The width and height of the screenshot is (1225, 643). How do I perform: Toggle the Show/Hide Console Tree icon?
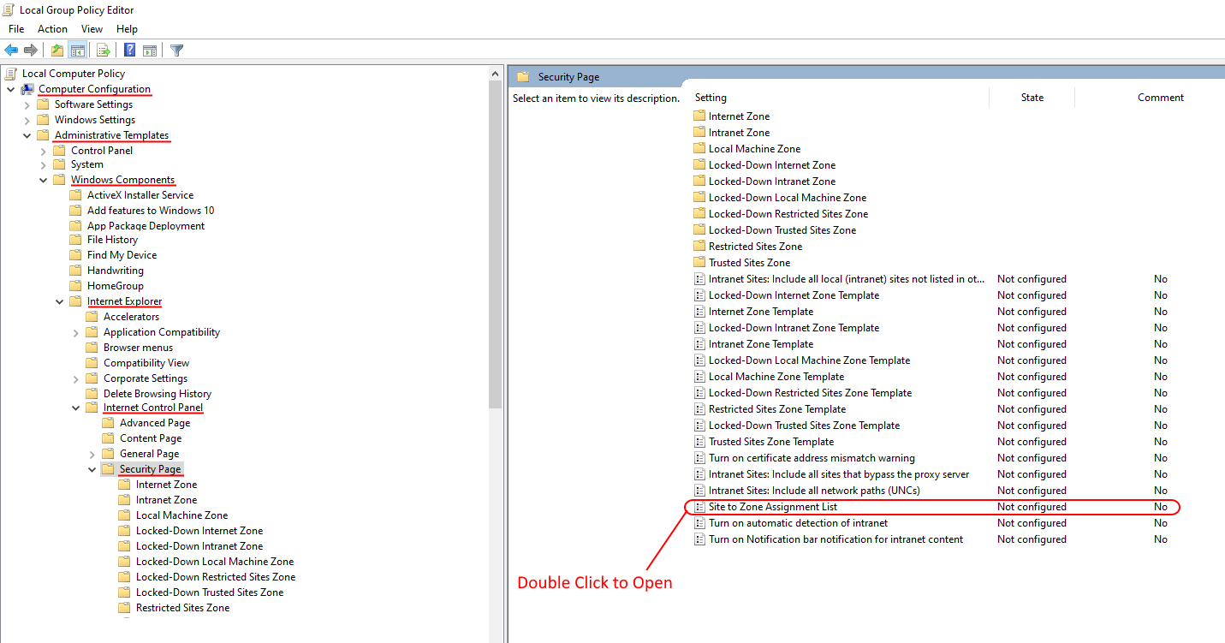pyautogui.click(x=77, y=51)
